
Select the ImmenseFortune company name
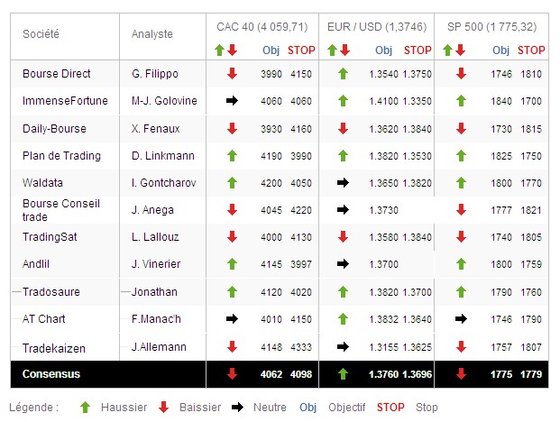pos(65,101)
